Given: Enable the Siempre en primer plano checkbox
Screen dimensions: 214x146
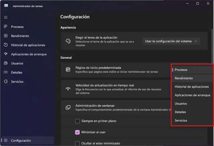Looking at the screenshot, I should [77, 121].
